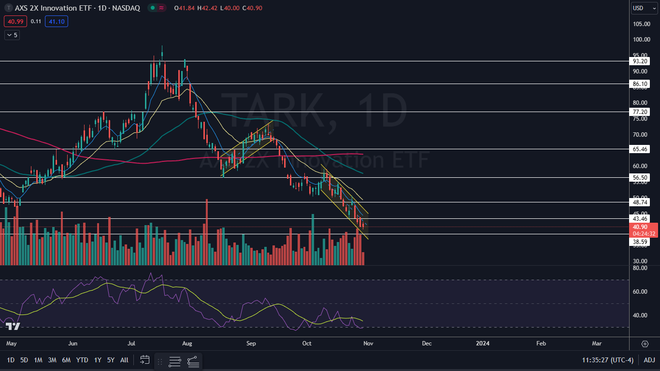Click the green market open status dot
Viewport: 660px width, 371px height.
tap(152, 8)
